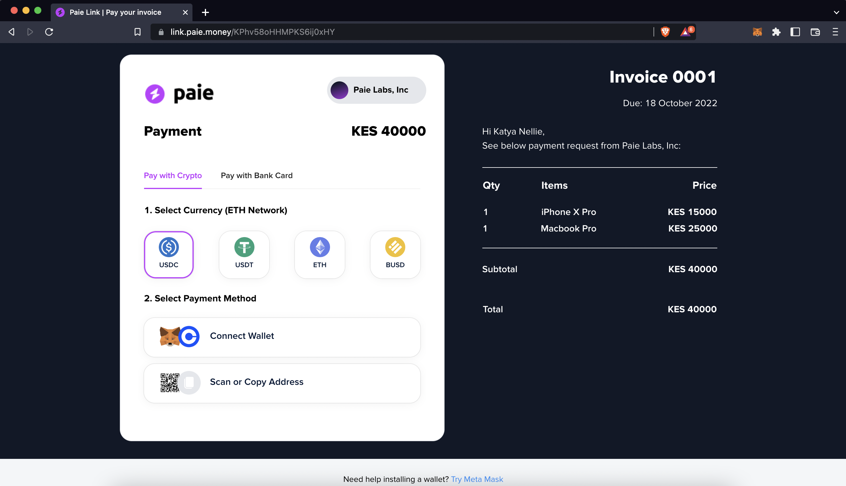Click Connect Wallet payment method
The height and width of the screenshot is (486, 846).
point(282,337)
